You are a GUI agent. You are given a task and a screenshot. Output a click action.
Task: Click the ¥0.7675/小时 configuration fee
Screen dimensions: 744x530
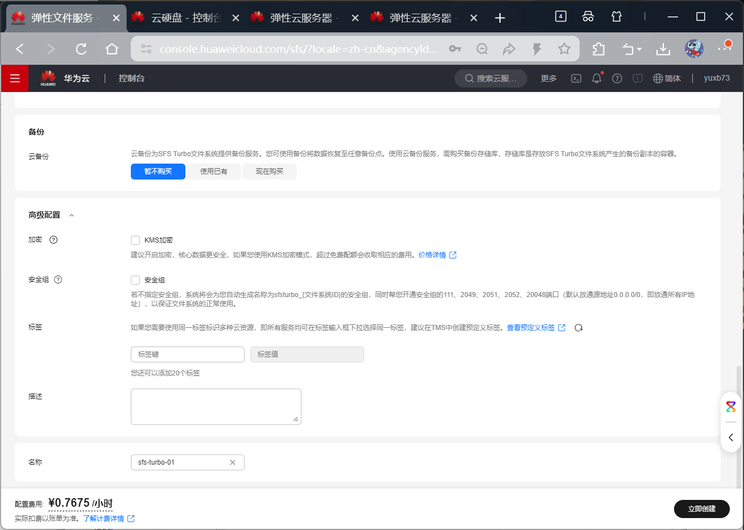click(x=80, y=503)
